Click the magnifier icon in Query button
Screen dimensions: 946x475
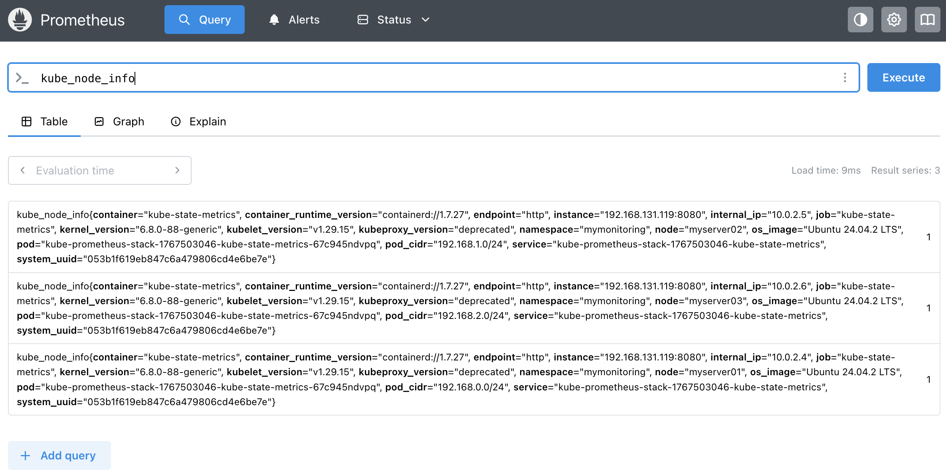184,20
